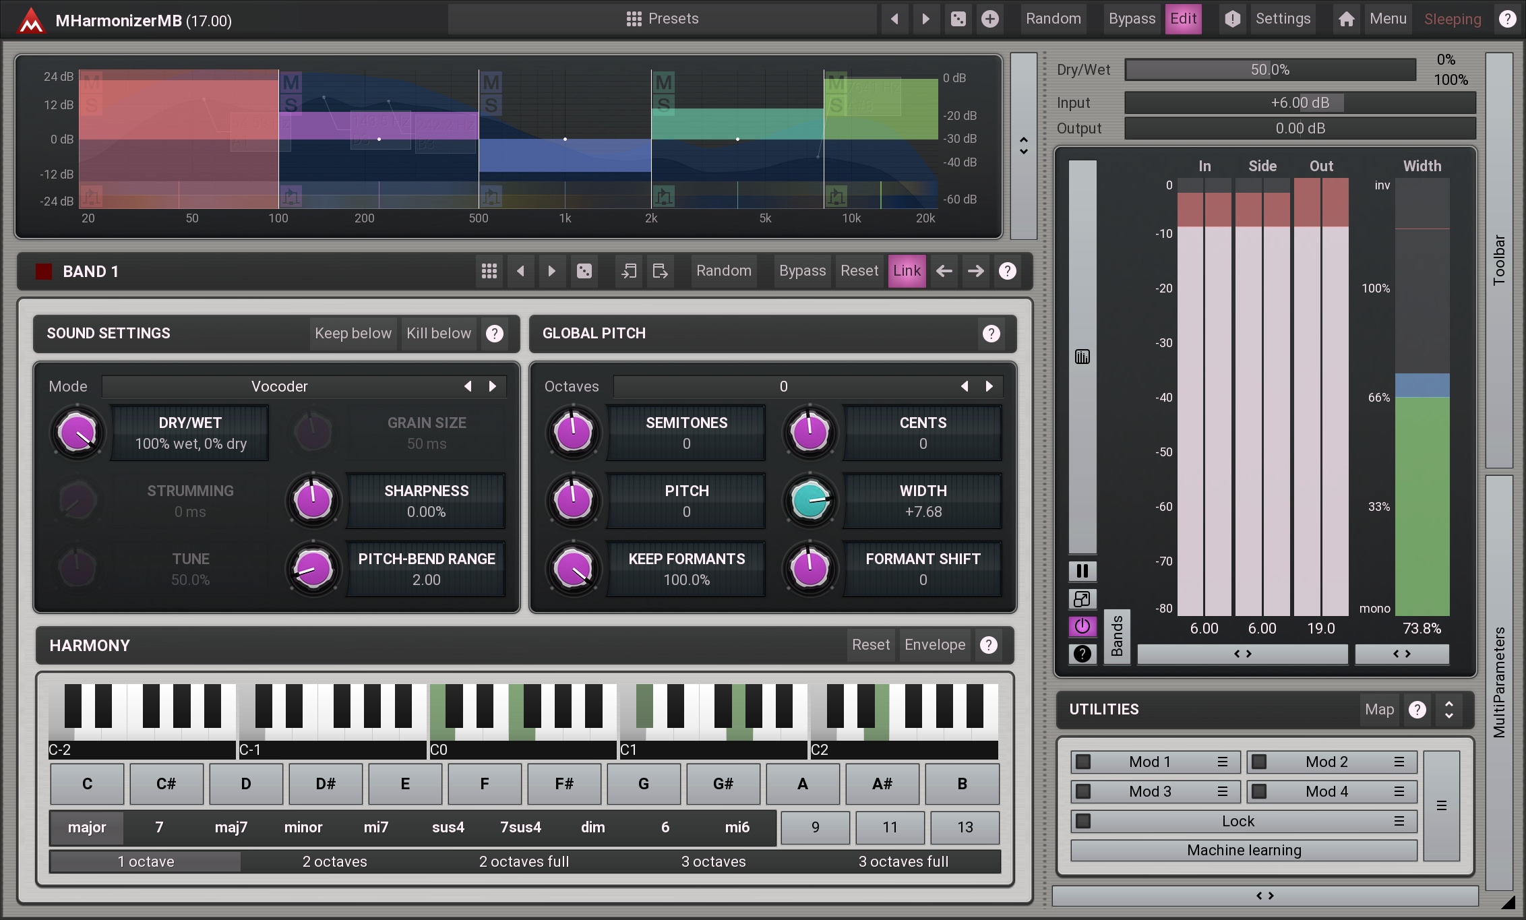The width and height of the screenshot is (1526, 920).
Task: Open the Band 1 presets grid icon
Action: [489, 271]
